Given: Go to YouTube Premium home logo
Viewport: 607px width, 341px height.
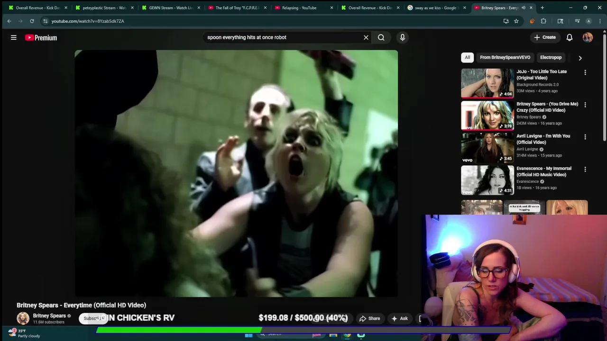Looking at the screenshot, I should click(41, 37).
